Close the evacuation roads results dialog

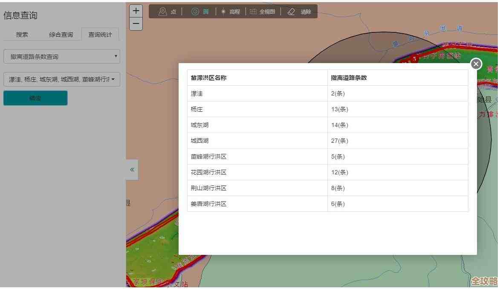click(x=476, y=64)
